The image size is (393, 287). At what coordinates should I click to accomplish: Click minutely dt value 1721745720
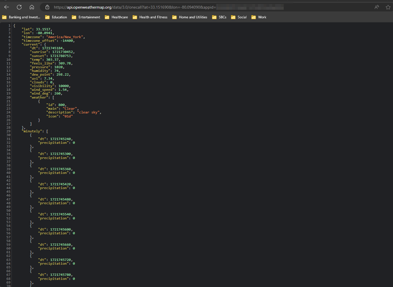pos(61,260)
